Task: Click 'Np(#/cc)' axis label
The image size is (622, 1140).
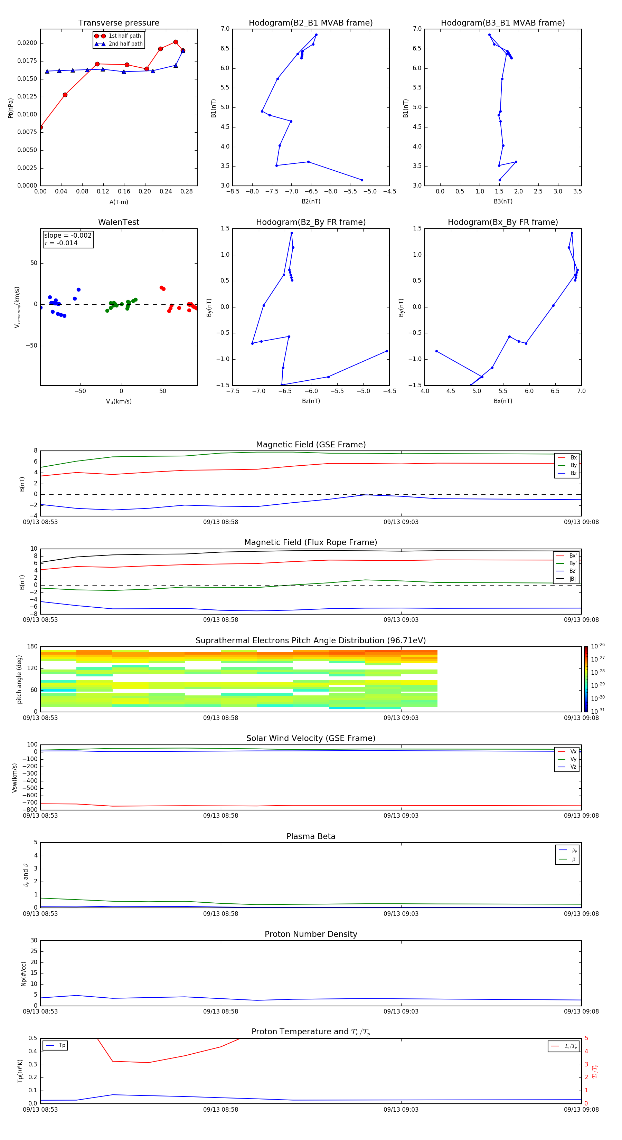Action: (24, 974)
